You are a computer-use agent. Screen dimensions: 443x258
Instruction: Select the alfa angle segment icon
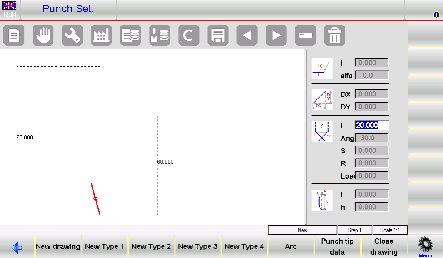(x=322, y=68)
